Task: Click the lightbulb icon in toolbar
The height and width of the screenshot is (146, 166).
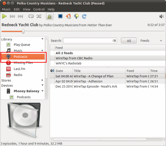Action: pos(76,16)
